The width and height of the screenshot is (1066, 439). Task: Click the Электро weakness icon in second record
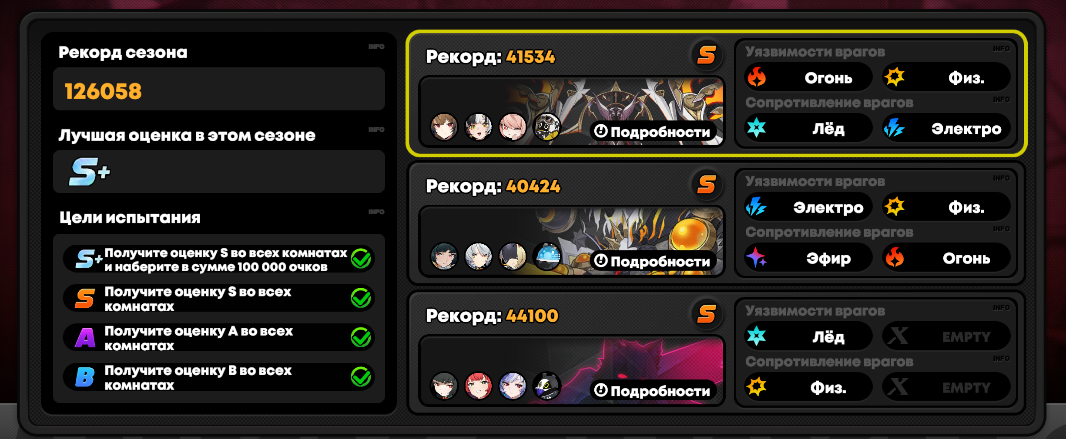[x=756, y=206]
